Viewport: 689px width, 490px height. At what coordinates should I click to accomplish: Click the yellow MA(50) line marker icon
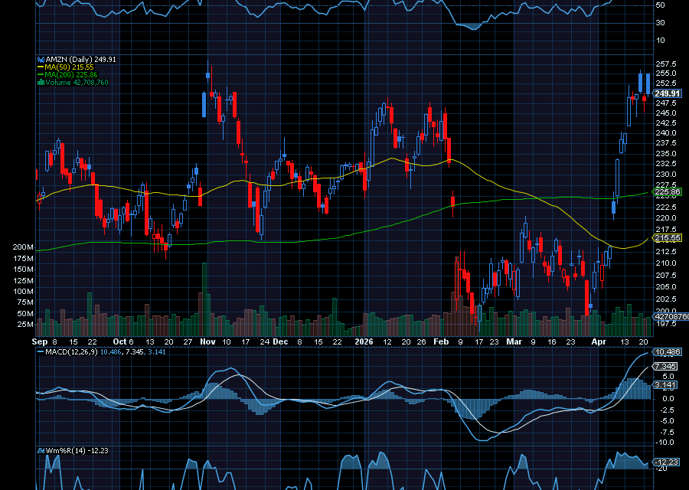(41, 67)
